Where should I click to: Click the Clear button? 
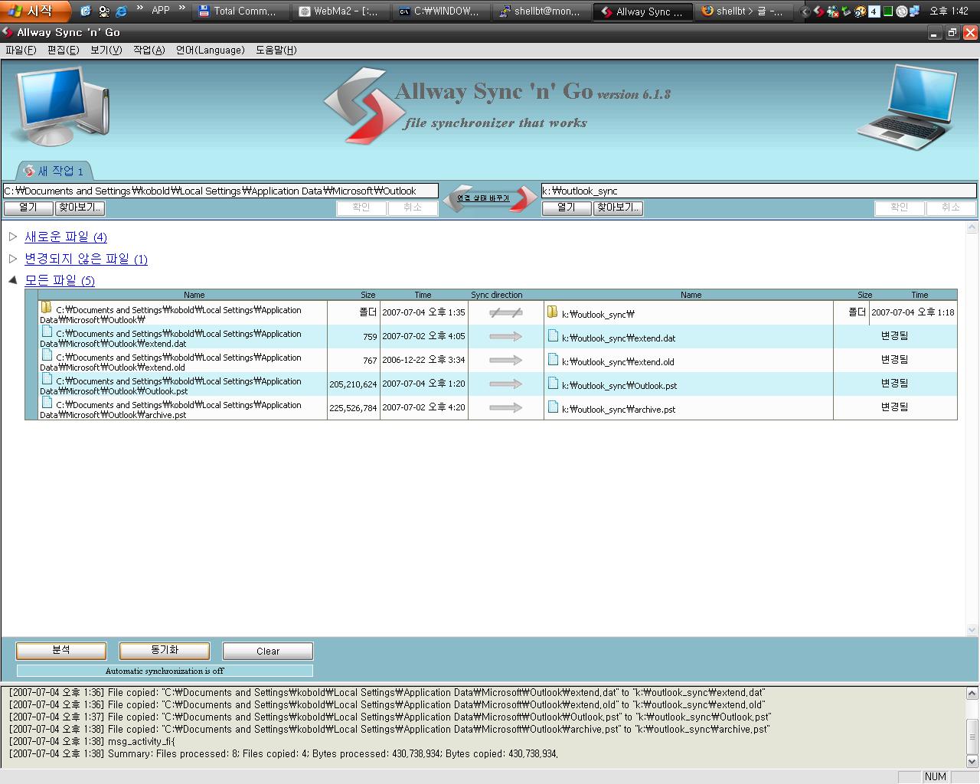pos(268,651)
